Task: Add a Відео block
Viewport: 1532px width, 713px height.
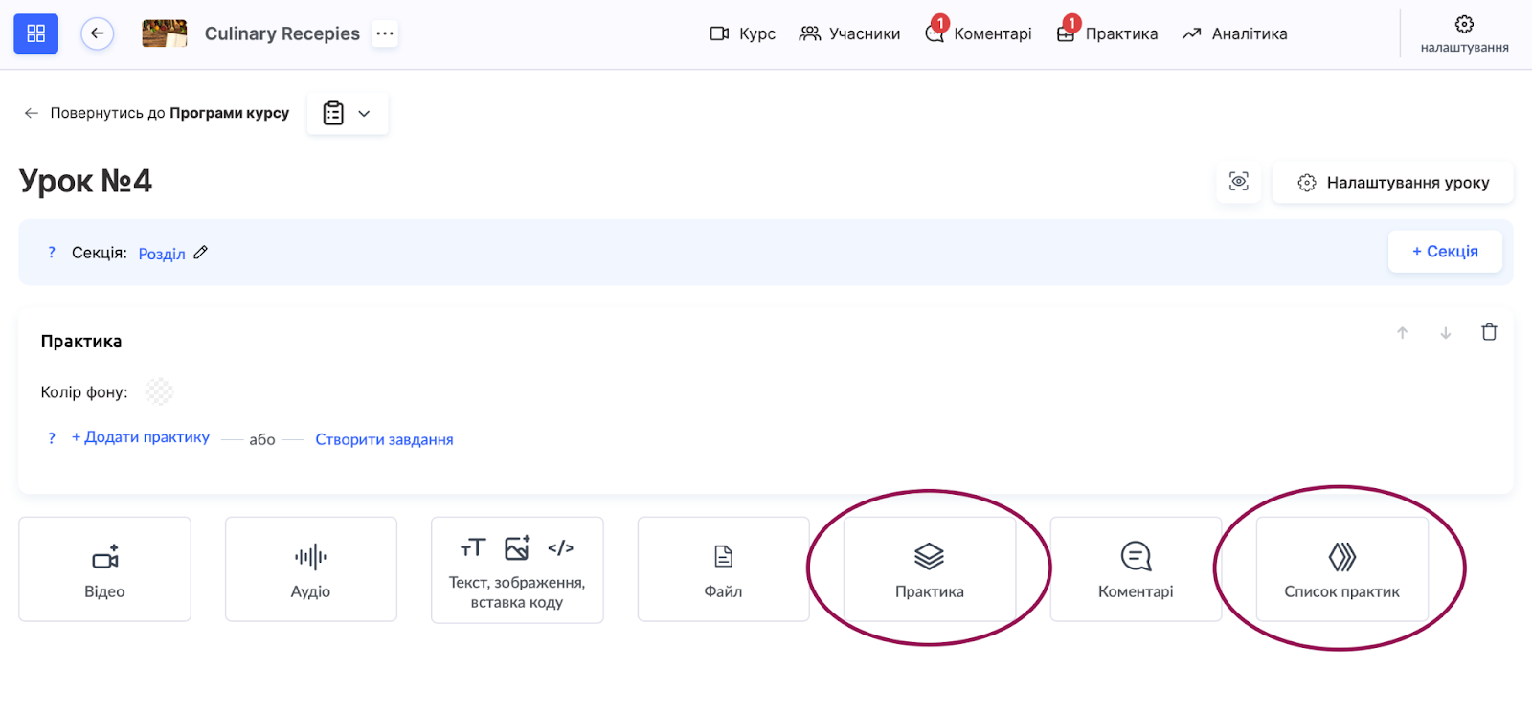Action: pos(104,569)
